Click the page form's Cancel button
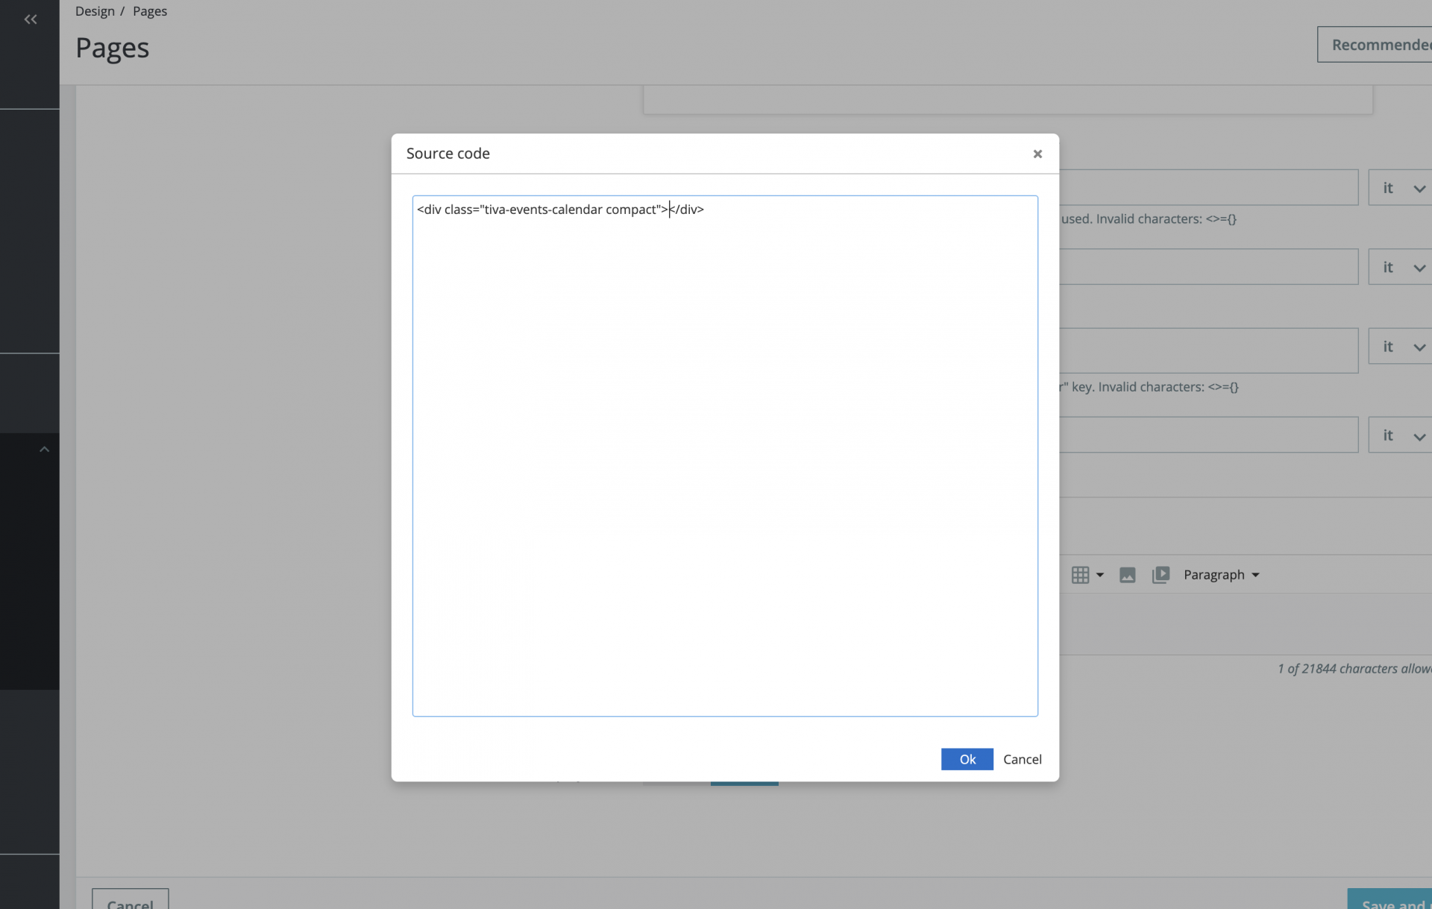 click(x=130, y=902)
